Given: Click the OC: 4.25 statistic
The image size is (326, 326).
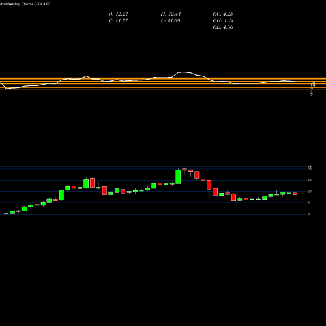Looking at the screenshot, I should [223, 14].
